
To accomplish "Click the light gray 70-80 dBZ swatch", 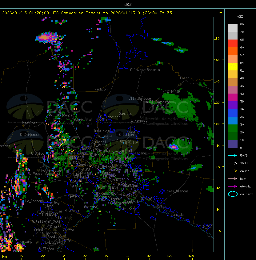I will pyautogui.click(x=233, y=28).
